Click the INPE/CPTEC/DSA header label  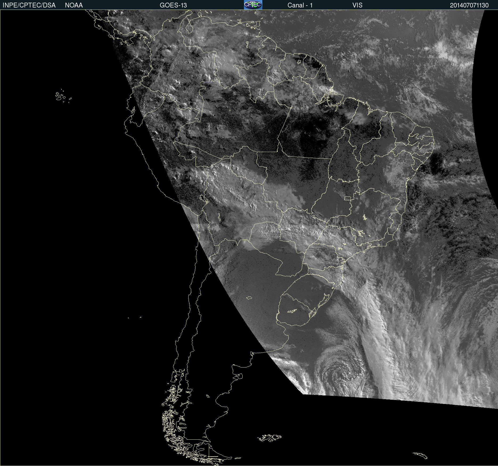(x=29, y=5)
